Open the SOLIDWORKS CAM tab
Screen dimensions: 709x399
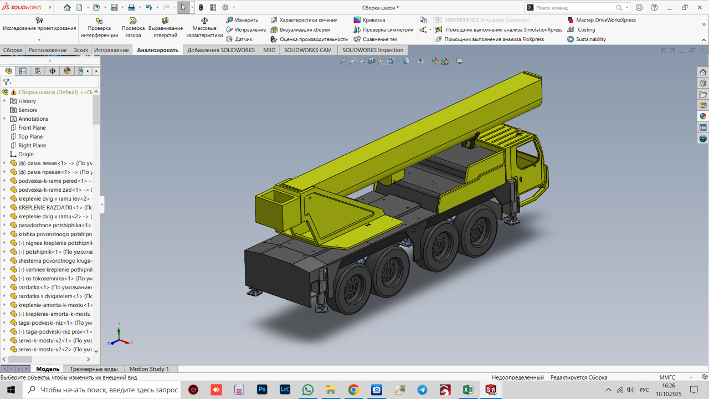coord(307,50)
